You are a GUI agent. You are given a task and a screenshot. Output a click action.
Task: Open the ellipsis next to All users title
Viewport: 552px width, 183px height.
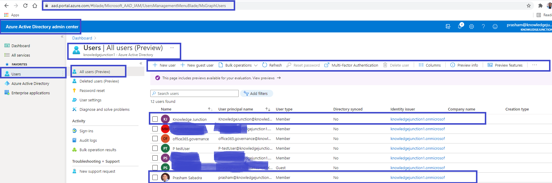click(x=172, y=48)
